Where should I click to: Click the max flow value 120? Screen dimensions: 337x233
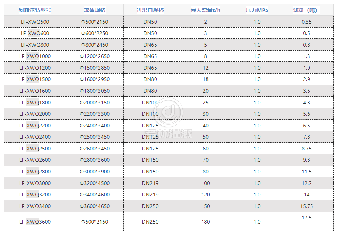tap(205, 195)
